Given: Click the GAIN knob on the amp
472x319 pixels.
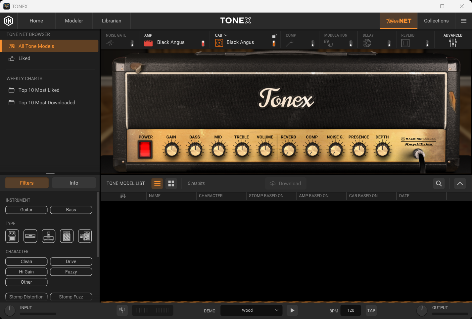Looking at the screenshot, I should point(171,150).
